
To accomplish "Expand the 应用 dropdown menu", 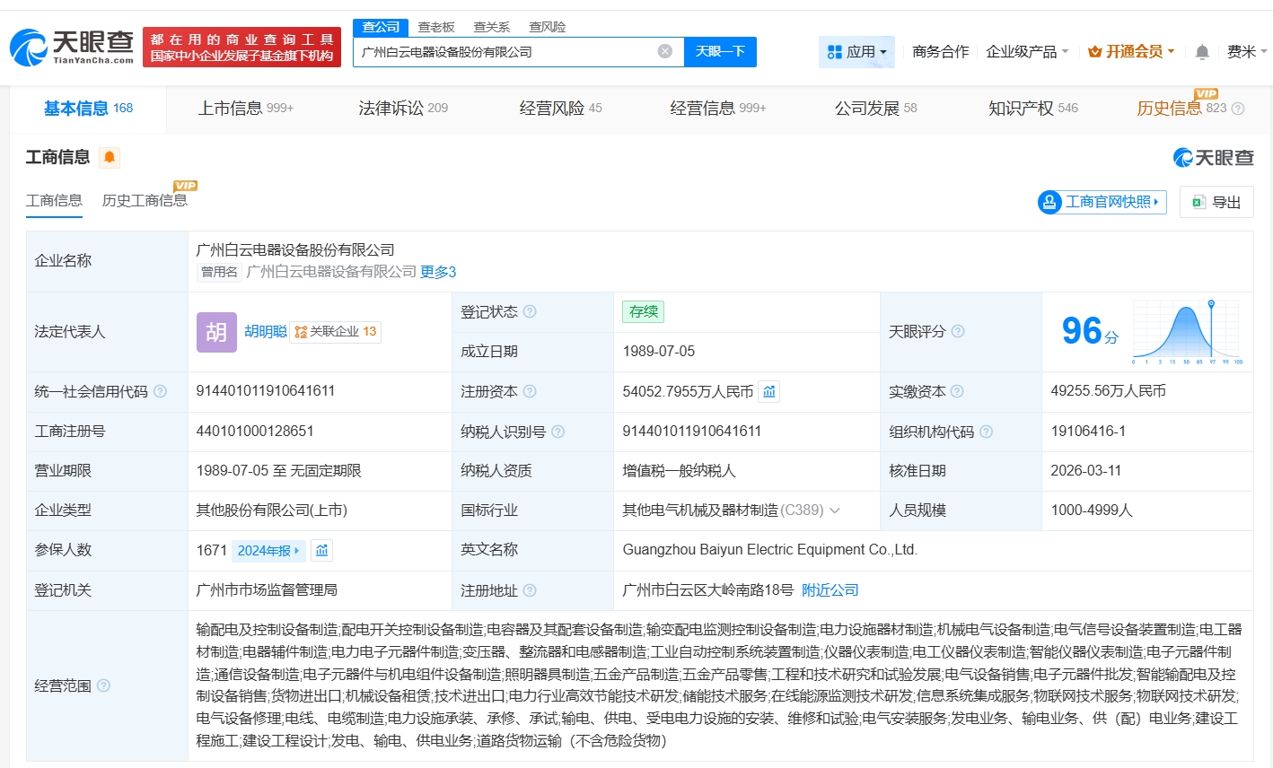I will 857,52.
